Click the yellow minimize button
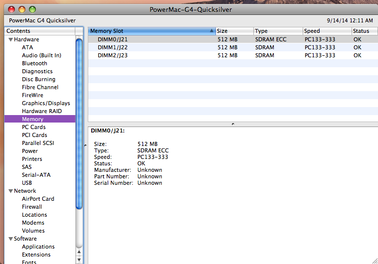The height and width of the screenshot is (264, 378). point(22,9)
